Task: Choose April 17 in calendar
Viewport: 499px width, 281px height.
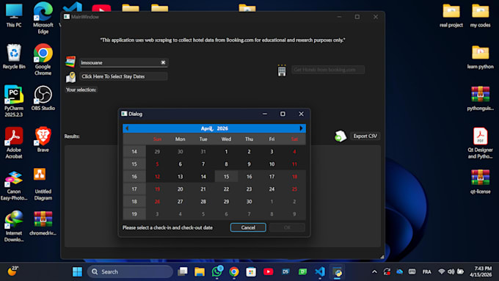Action: [x=272, y=177]
